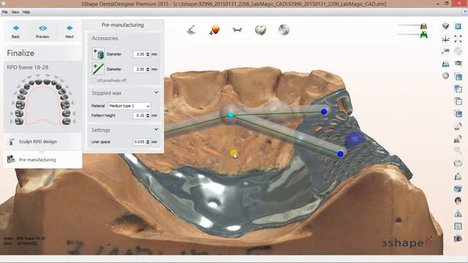
Task: Click the retention grid bowl icon
Action: point(458,163)
